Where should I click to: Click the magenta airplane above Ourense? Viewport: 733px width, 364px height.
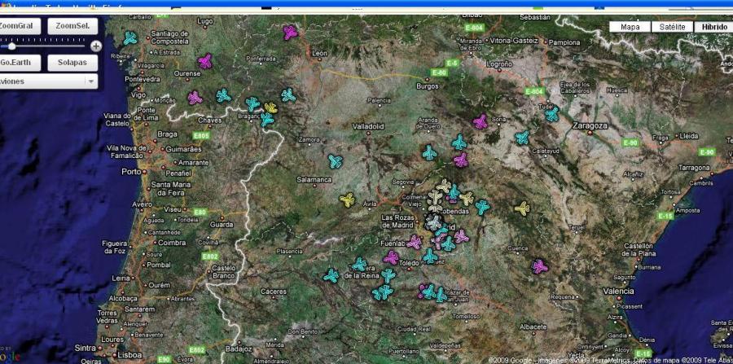point(205,62)
